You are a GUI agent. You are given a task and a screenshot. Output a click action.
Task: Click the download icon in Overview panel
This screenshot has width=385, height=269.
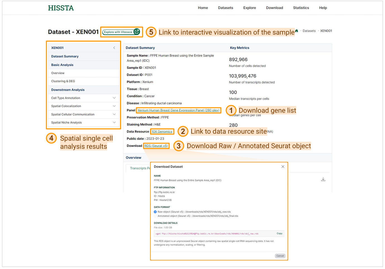(x=323, y=179)
